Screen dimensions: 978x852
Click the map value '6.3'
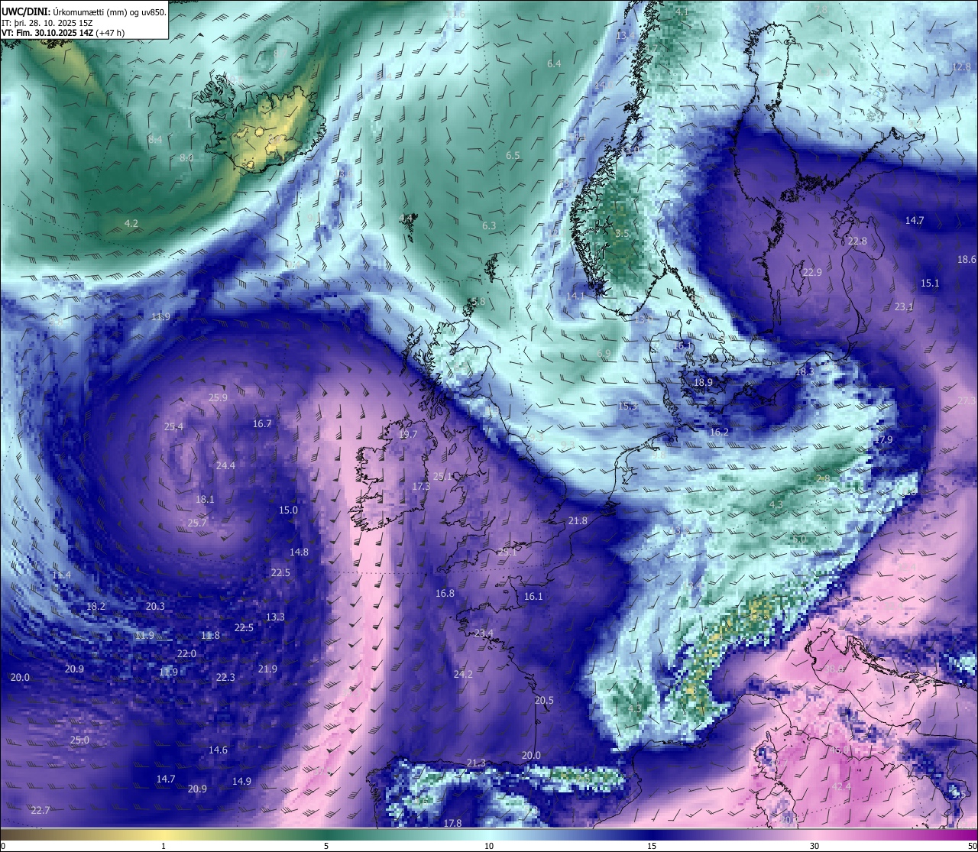click(x=489, y=225)
